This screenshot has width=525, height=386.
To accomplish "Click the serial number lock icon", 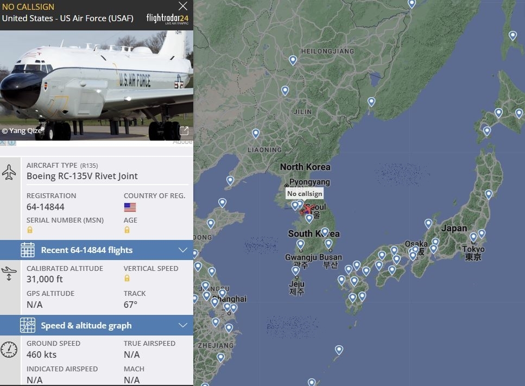I will click(30, 230).
